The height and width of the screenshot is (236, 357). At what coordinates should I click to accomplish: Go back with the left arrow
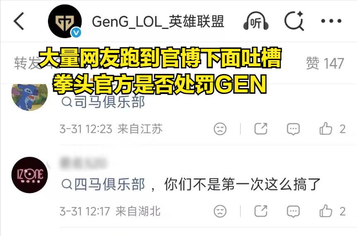coord(19,21)
